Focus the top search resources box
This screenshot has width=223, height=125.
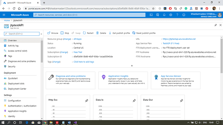click(89, 15)
